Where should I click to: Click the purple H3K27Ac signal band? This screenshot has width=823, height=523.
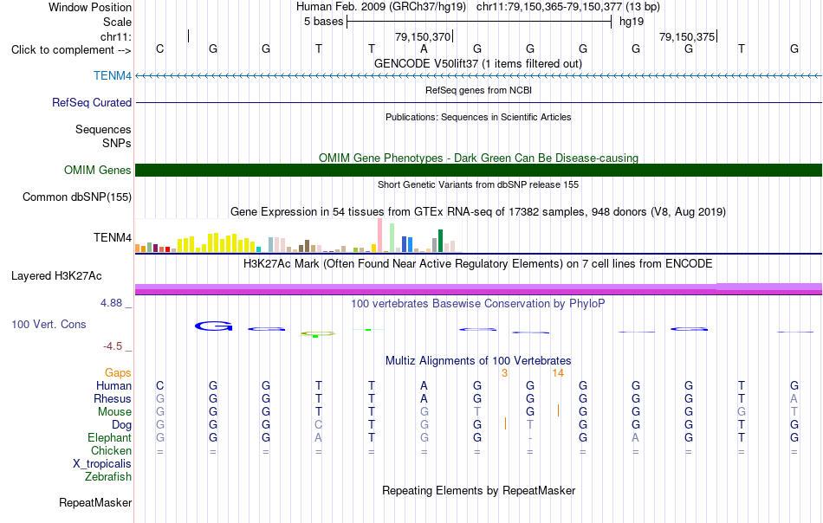coord(478,289)
